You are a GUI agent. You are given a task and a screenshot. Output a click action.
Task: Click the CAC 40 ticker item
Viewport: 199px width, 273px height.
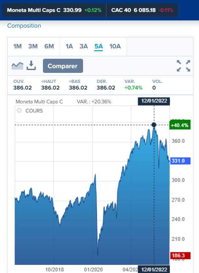(142, 10)
